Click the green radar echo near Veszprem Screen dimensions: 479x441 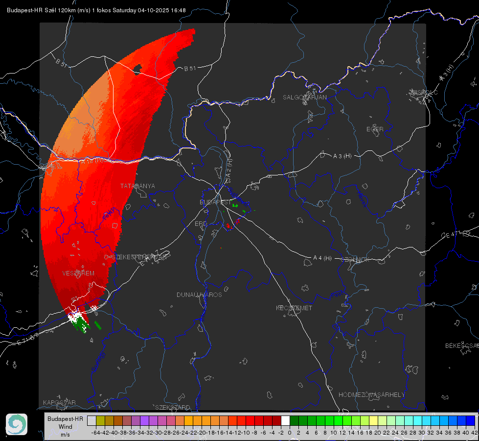coord(81,324)
